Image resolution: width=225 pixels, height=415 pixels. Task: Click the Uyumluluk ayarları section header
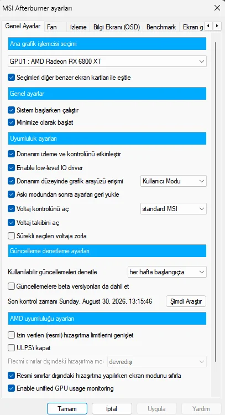(107, 138)
